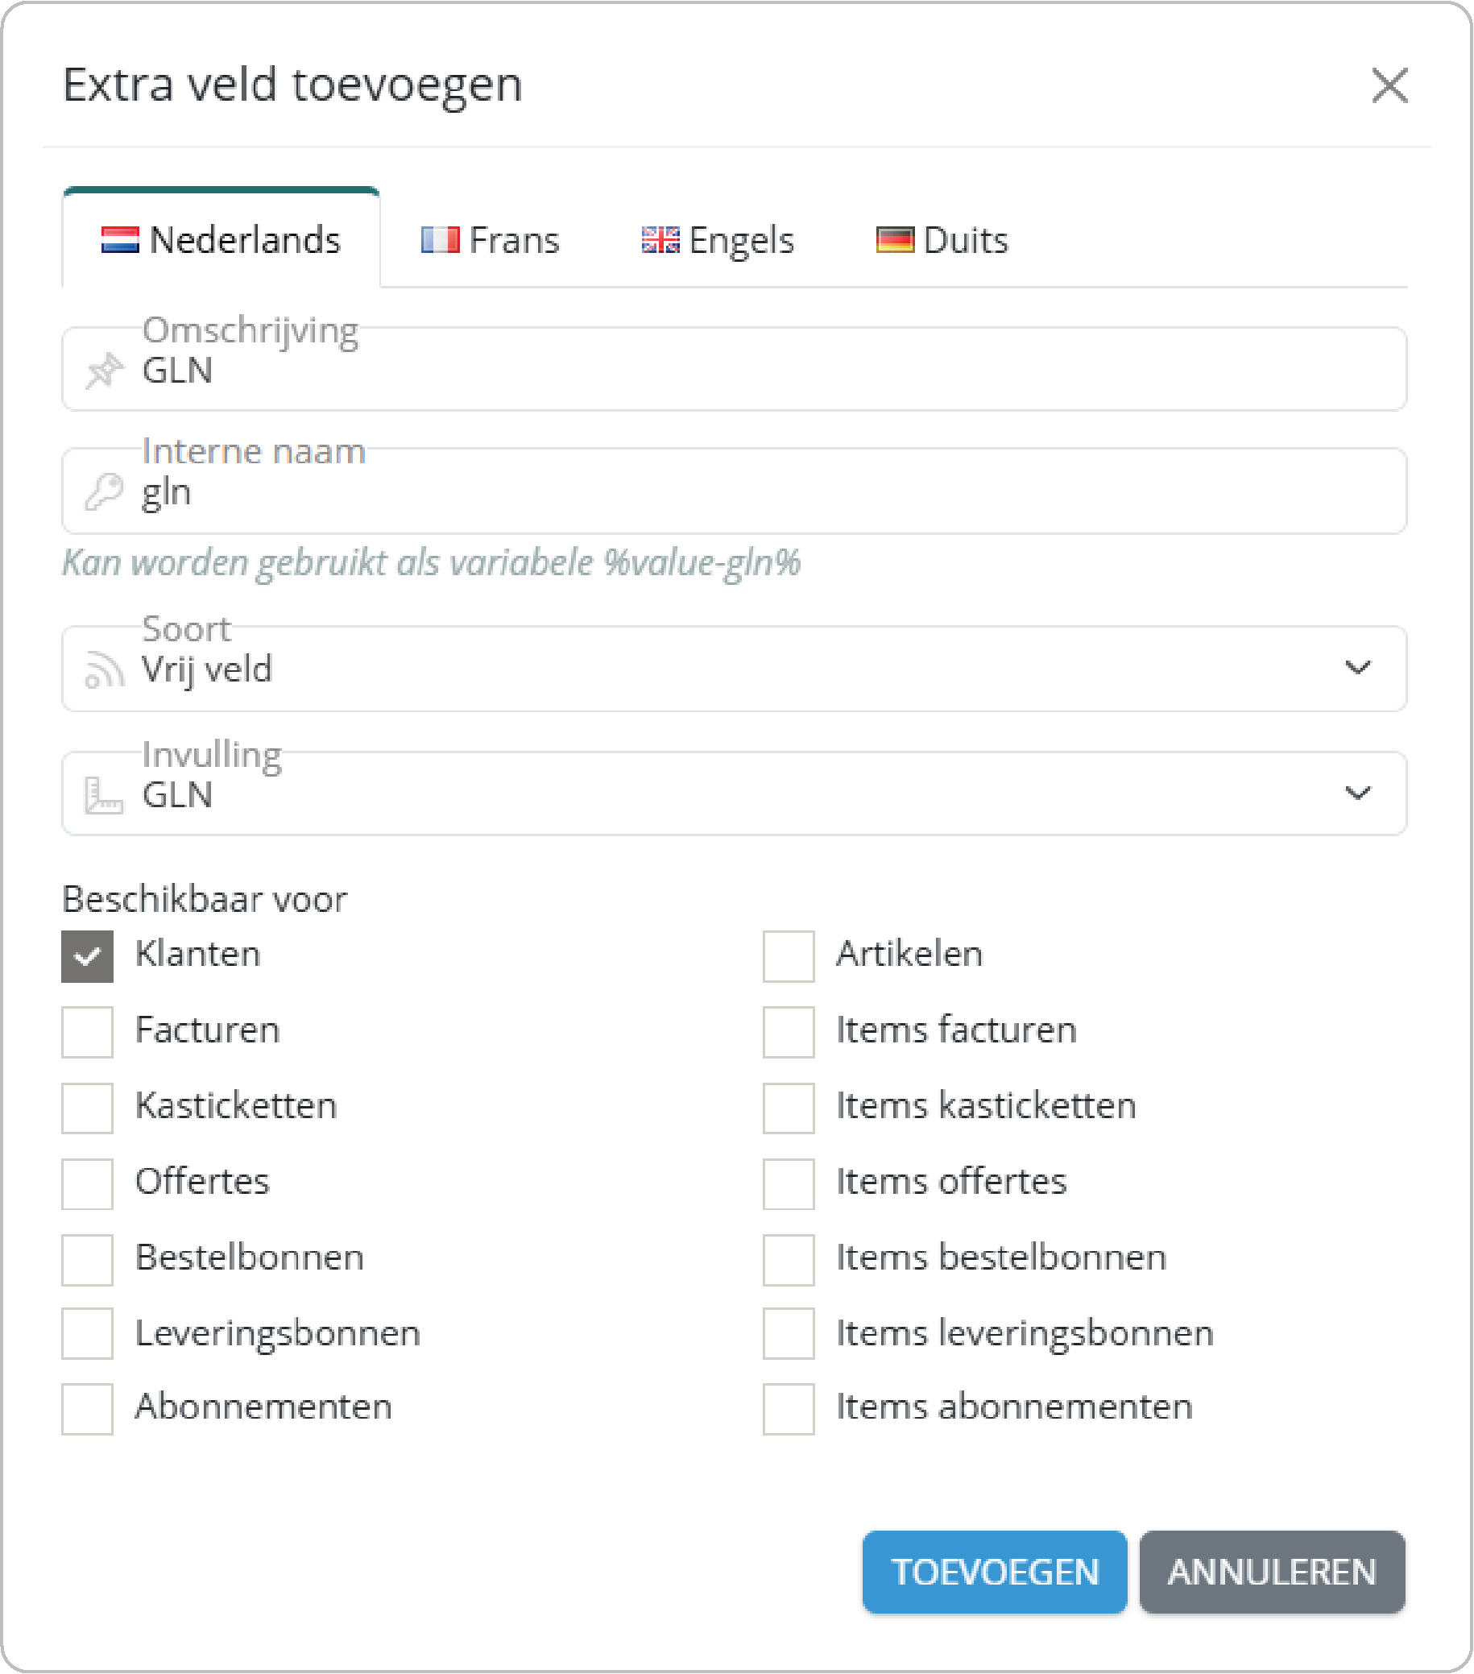Click the German flag icon
The image size is (1474, 1674).
(x=894, y=240)
